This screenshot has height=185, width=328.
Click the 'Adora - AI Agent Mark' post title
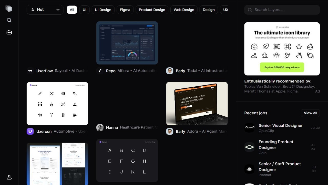(207, 132)
